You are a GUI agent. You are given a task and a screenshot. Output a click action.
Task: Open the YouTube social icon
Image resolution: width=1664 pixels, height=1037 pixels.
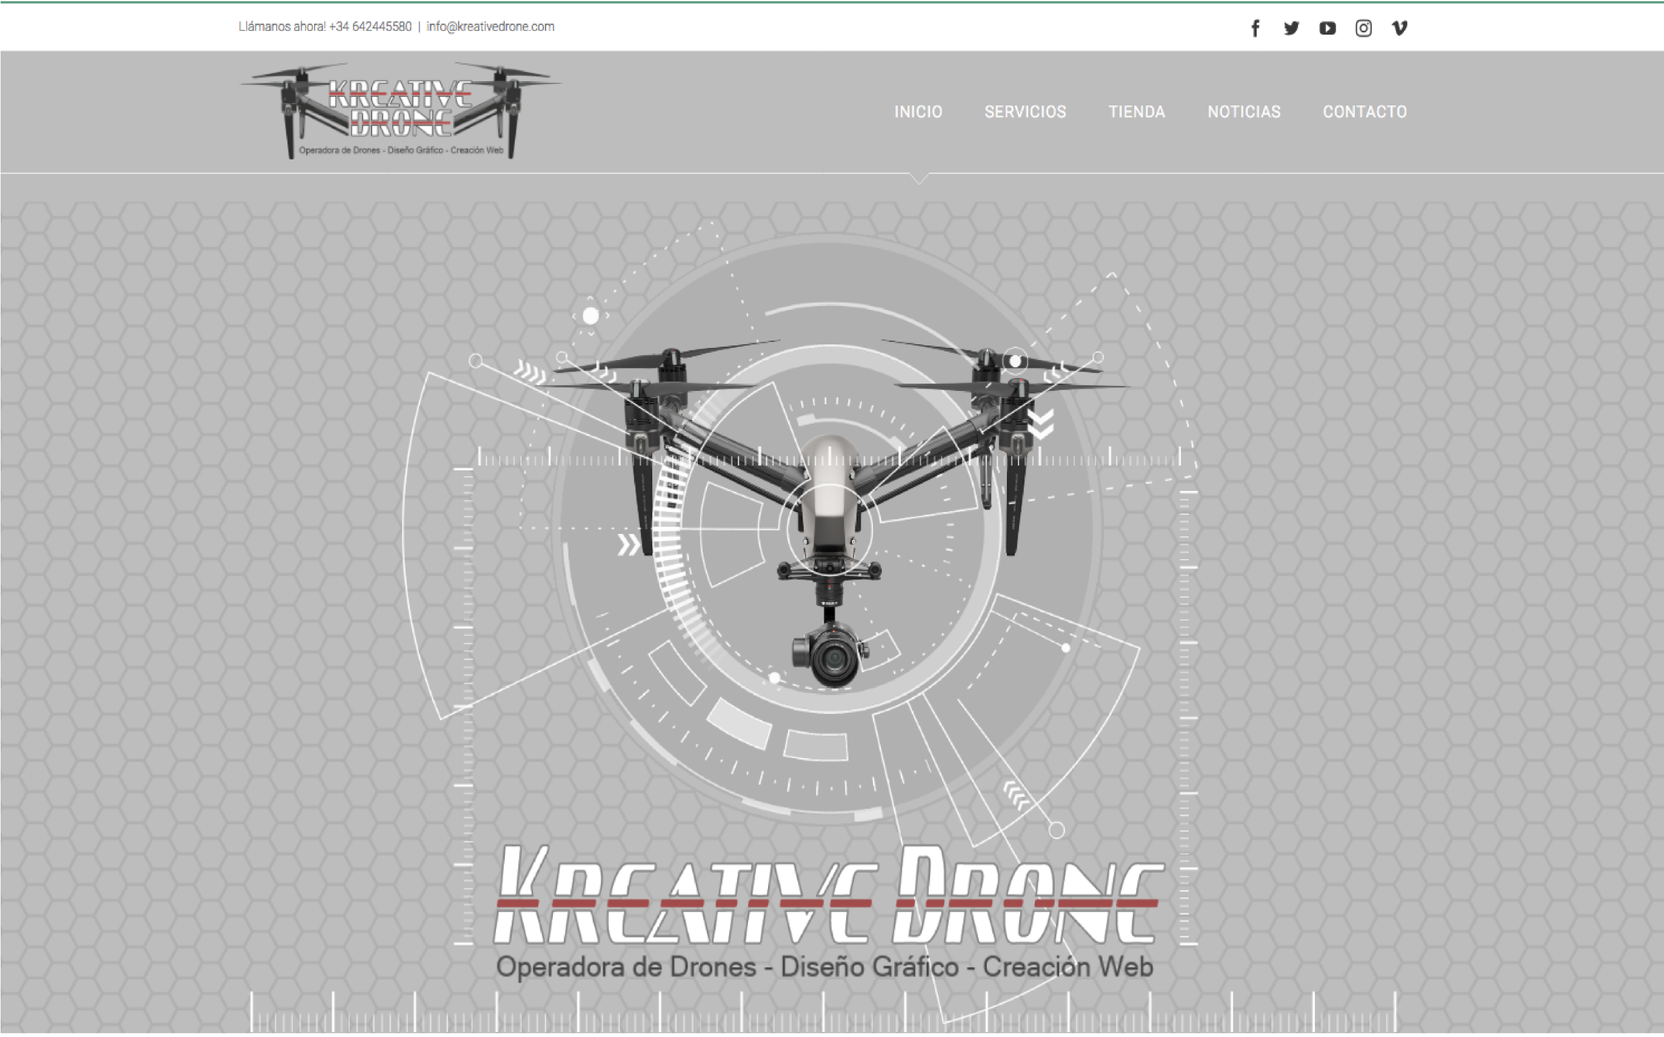coord(1327,28)
